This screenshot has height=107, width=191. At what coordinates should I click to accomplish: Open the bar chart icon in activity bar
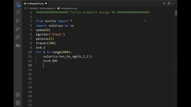click(x=18, y=45)
